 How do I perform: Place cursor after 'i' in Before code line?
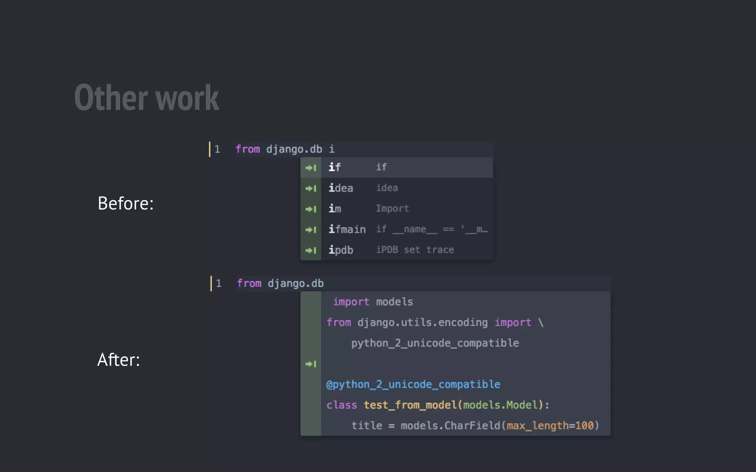tap(335, 149)
